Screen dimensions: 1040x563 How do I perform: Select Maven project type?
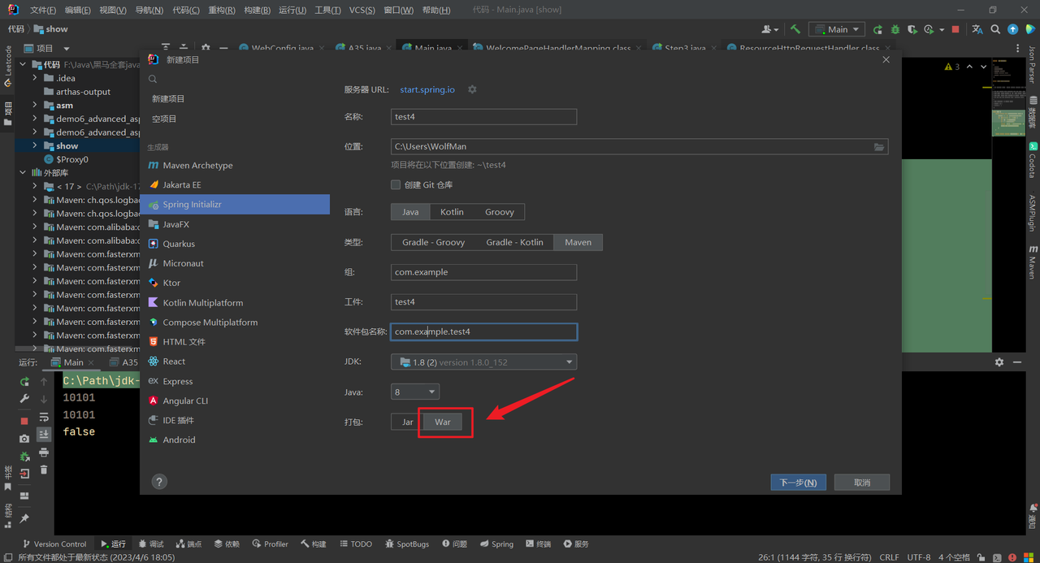click(x=578, y=242)
